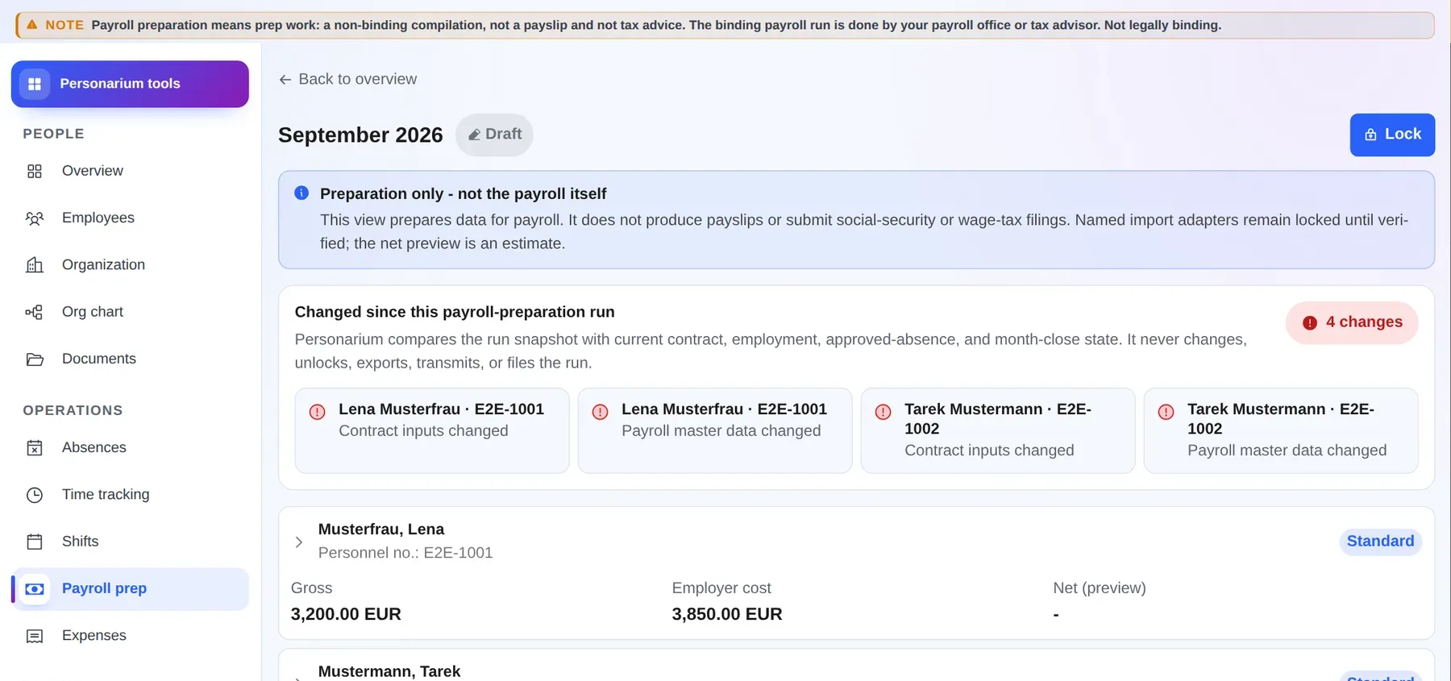The height and width of the screenshot is (681, 1451).
Task: Click the Org chart hierarchy icon
Action: [x=35, y=312]
